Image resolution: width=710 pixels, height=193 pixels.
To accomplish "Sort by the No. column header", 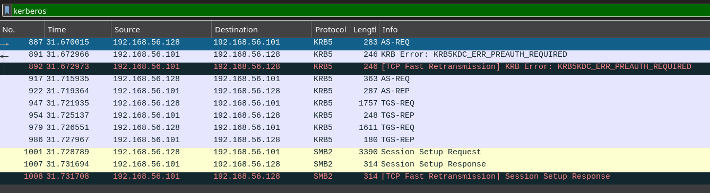I will tap(22, 30).
